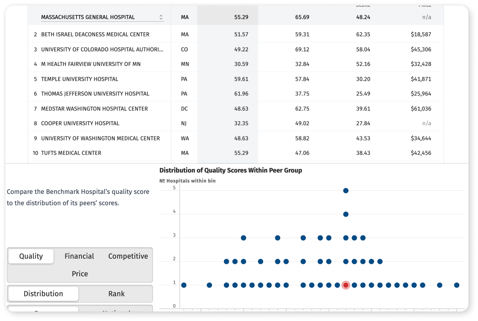The width and height of the screenshot is (478, 321).
Task: Open the Massachusetts General Hospital benchmark dropdown
Action: (x=102, y=17)
